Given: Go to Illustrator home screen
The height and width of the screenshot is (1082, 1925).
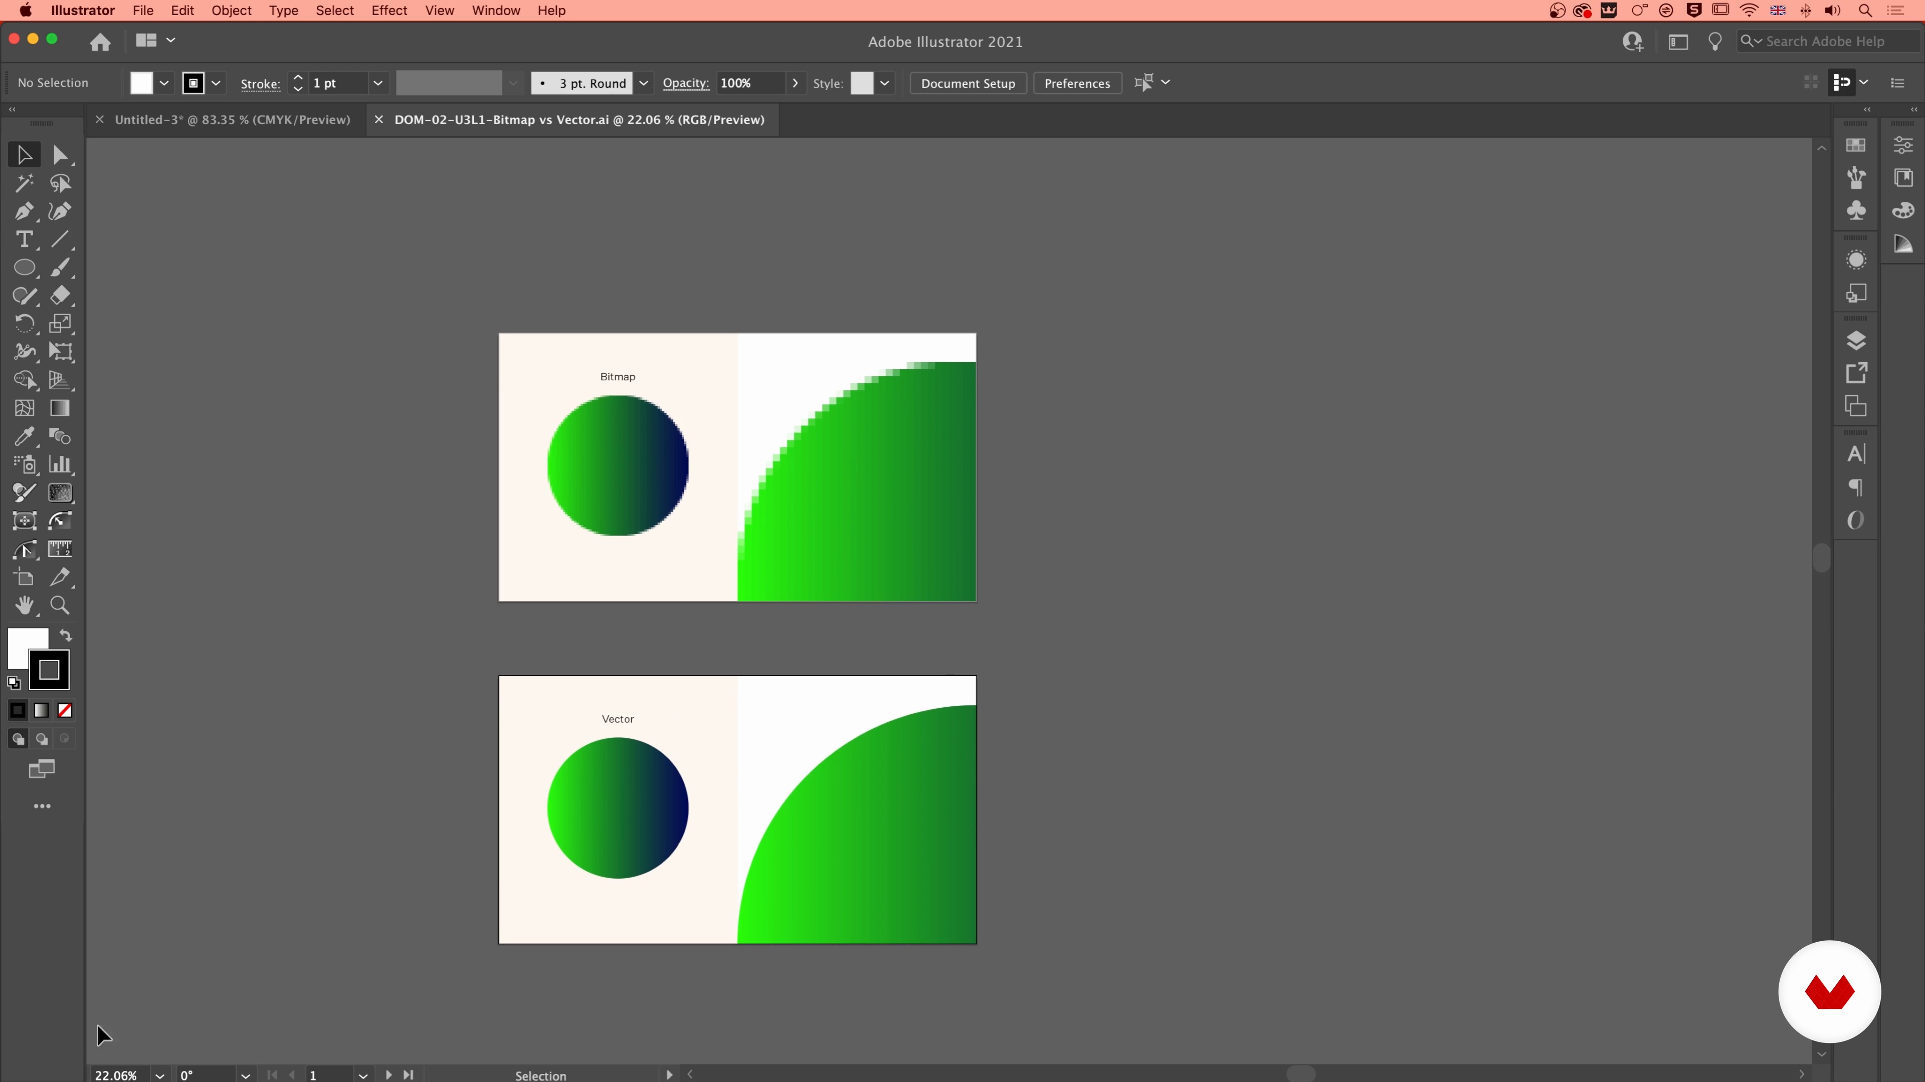Looking at the screenshot, I should [x=100, y=42].
